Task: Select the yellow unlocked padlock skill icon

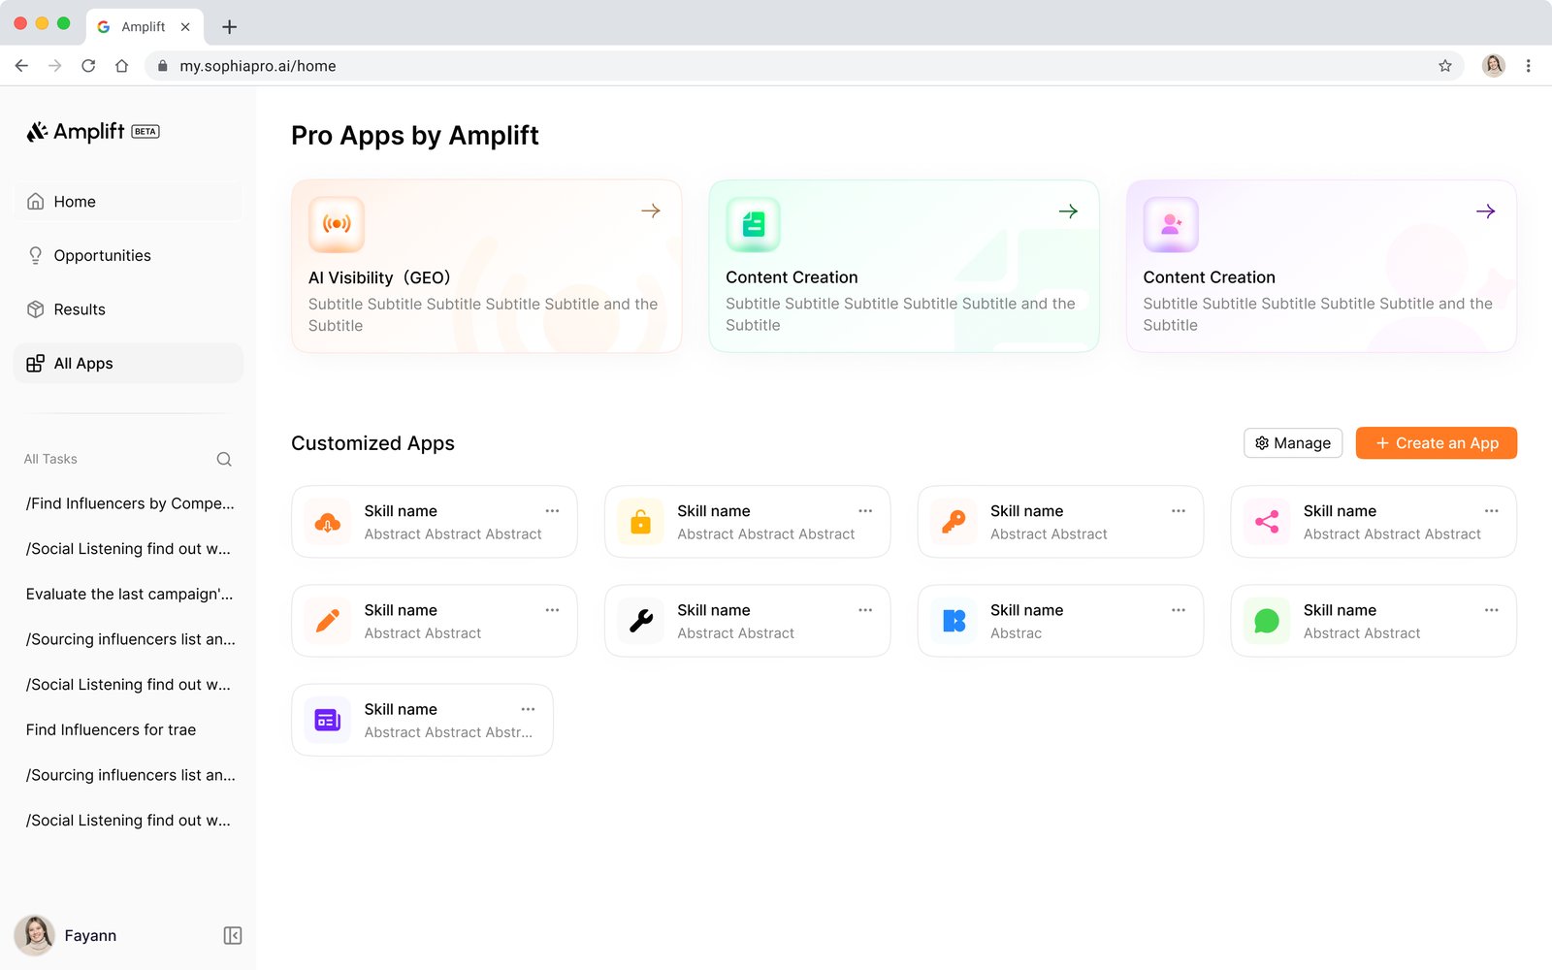Action: [641, 522]
